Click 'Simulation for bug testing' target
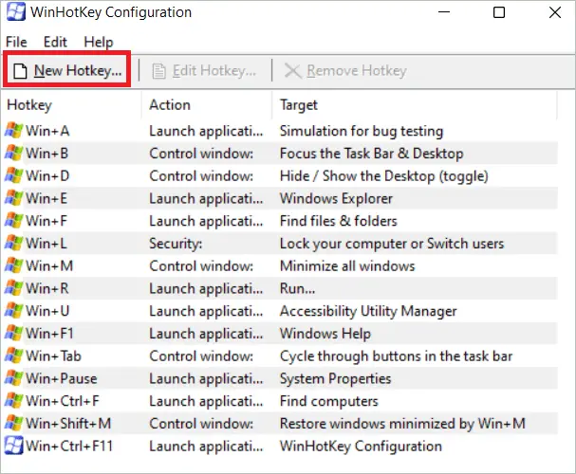The image size is (576, 474). coord(362,131)
